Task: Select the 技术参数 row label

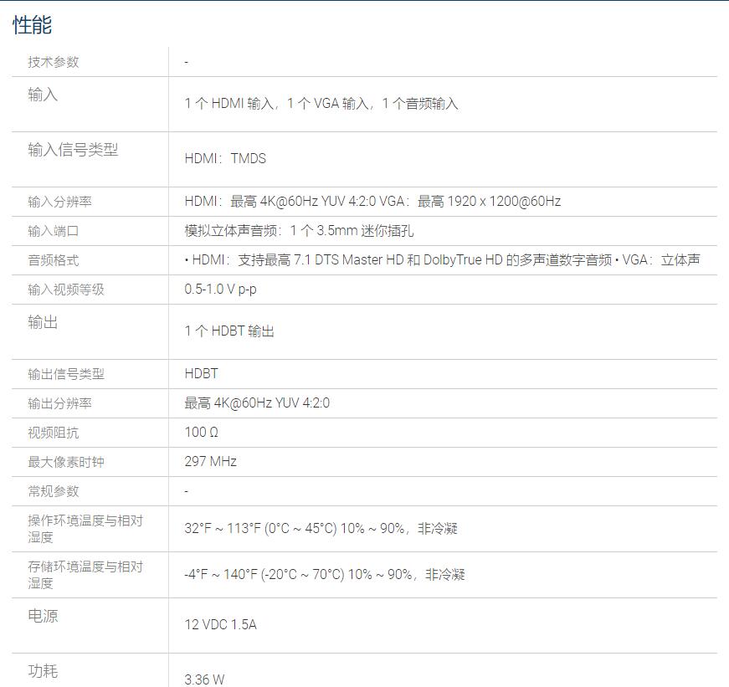Action: point(54,62)
